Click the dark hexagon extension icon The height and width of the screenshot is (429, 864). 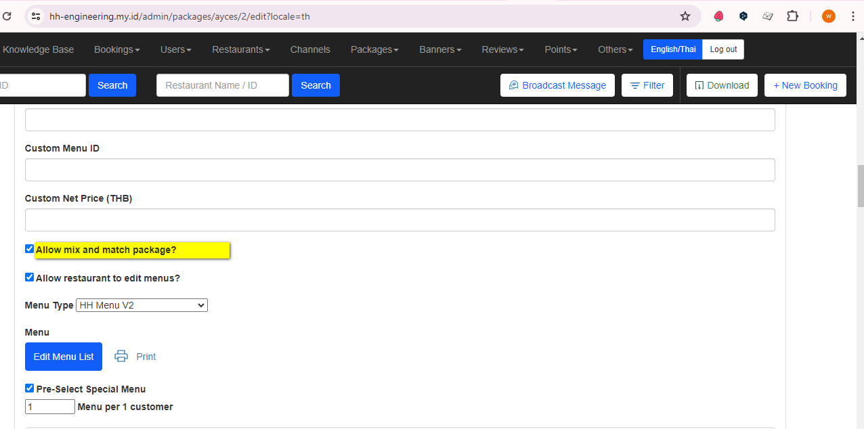[x=743, y=16]
